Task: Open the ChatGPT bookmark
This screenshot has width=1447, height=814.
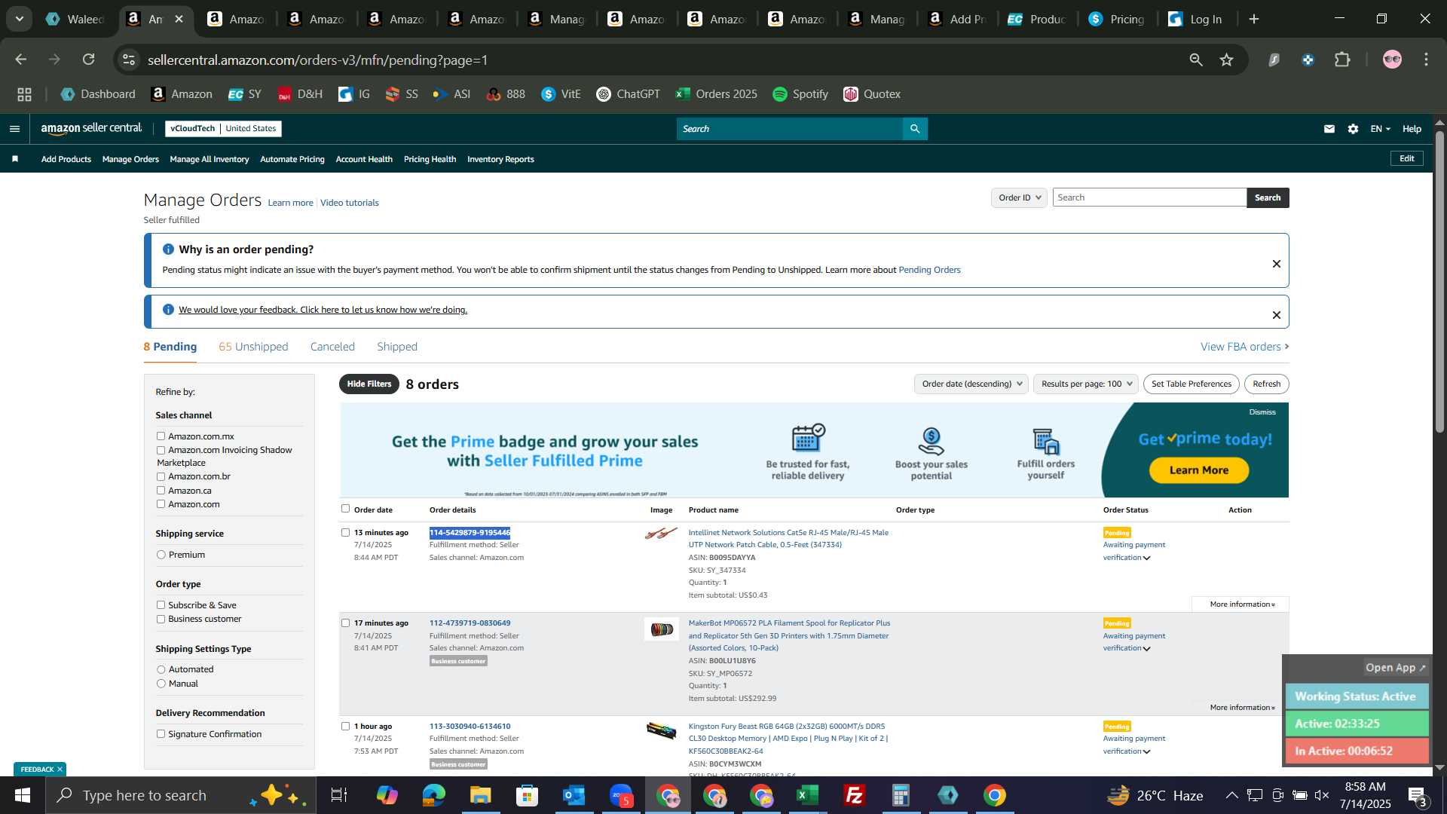Action: (628, 94)
